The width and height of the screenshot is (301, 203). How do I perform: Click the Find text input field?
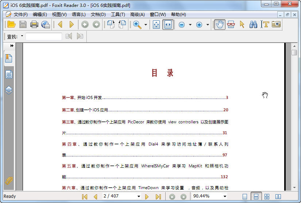click(x=44, y=36)
